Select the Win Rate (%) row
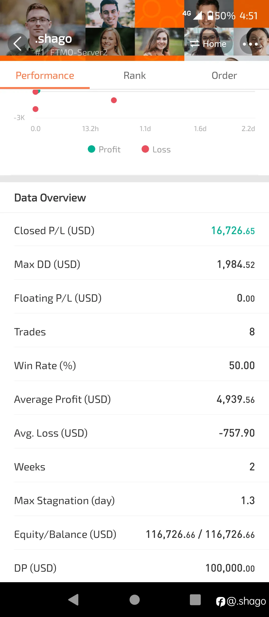 pyautogui.click(x=134, y=366)
